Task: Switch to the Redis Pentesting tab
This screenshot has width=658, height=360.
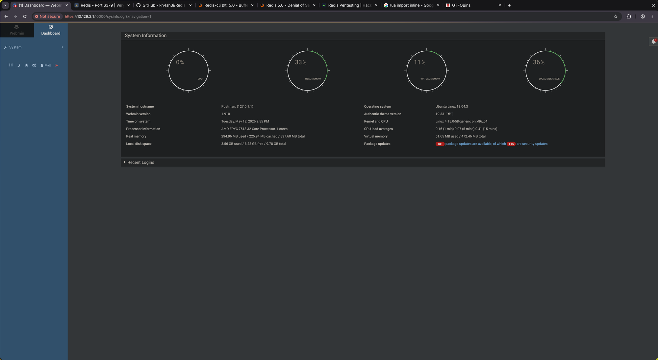Action: [349, 5]
